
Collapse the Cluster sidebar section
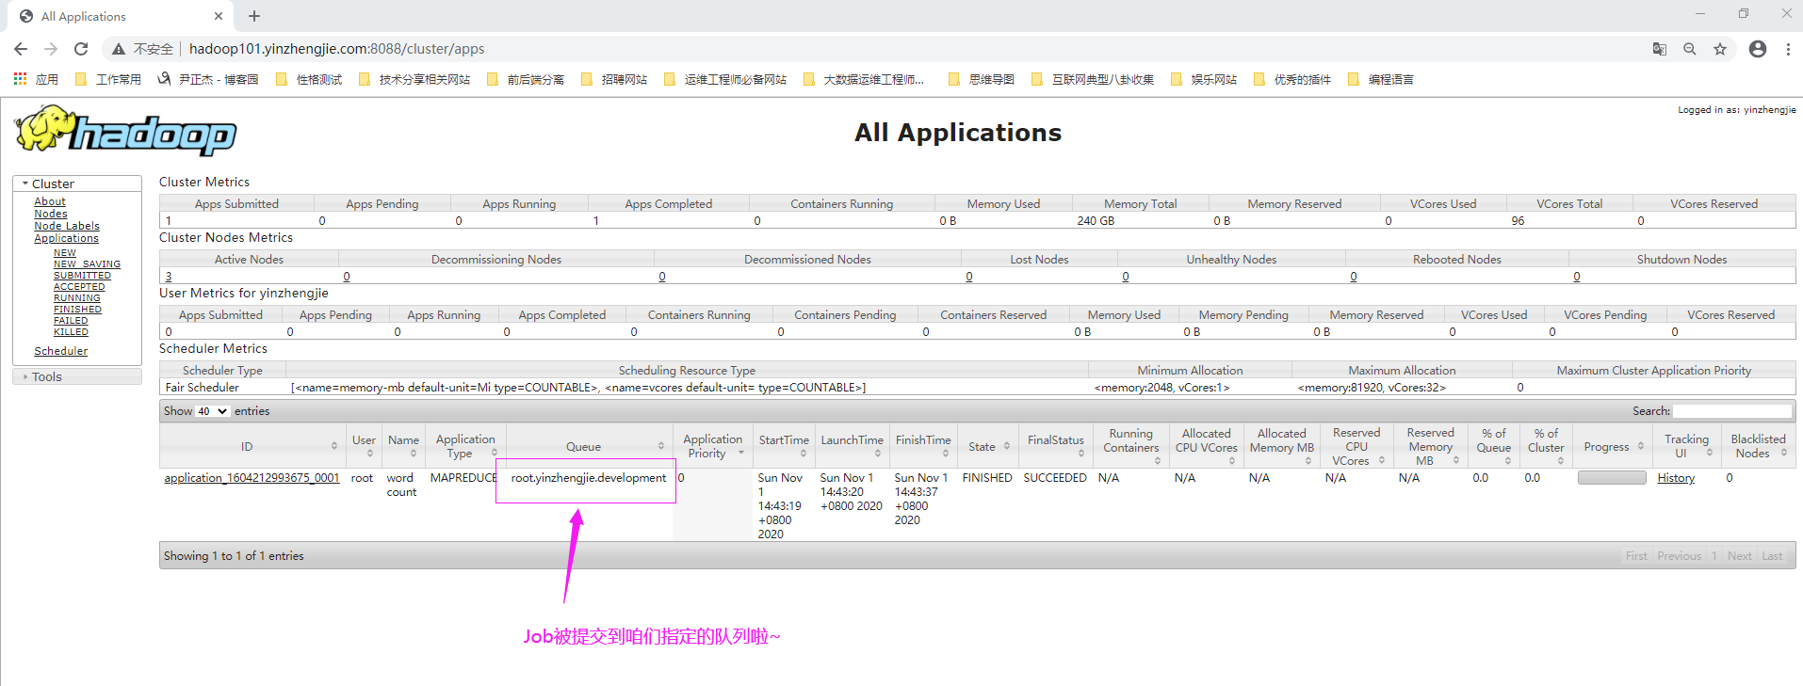pos(77,183)
